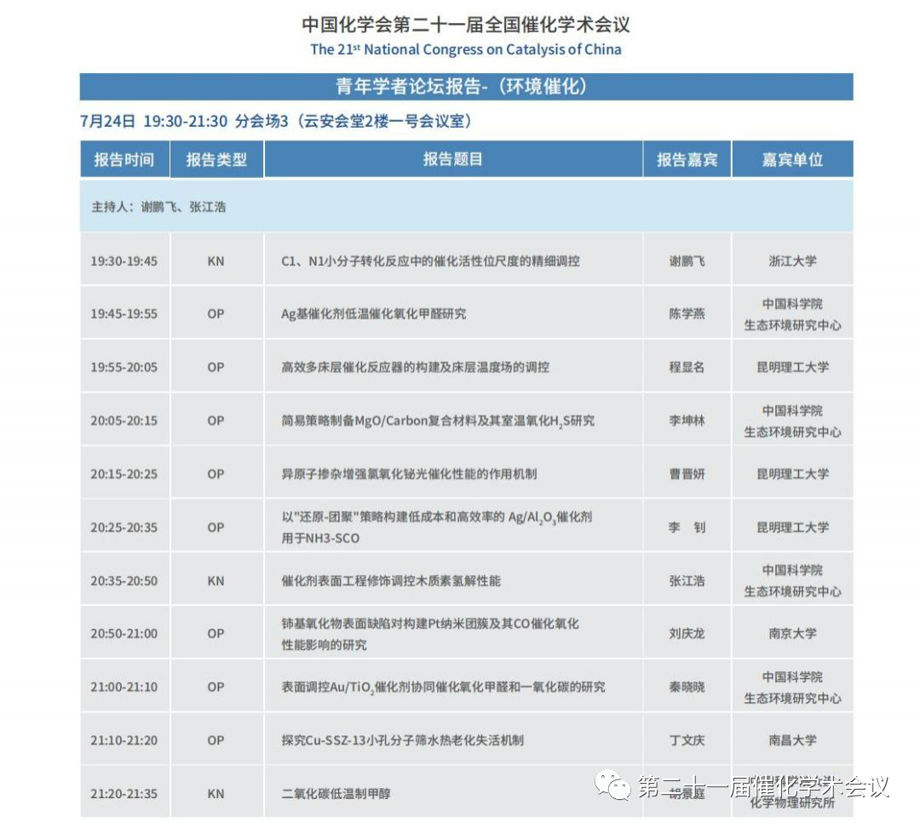Viewport: 920px width, 828px height.
Task: Click speaker "张江浩" in the 20:35-20:50 row
Action: 687,581
